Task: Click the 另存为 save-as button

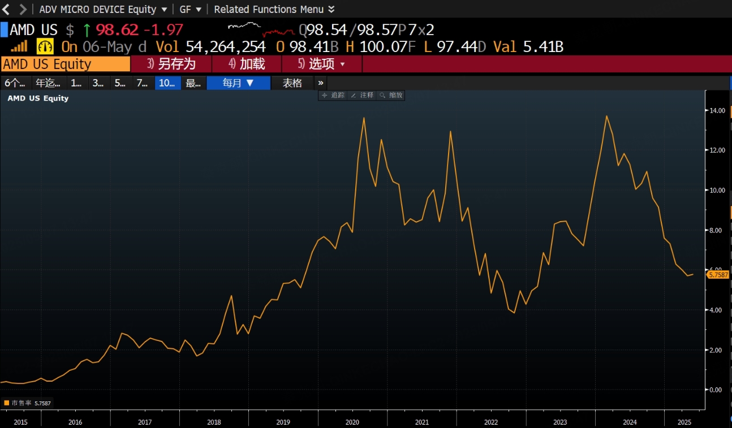Action: 171,64
